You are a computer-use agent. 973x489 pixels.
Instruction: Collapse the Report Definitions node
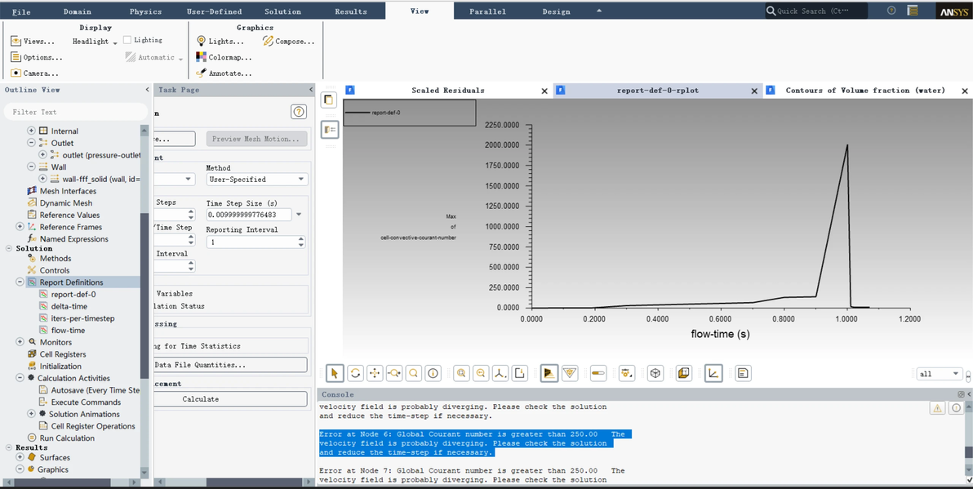[x=20, y=282]
